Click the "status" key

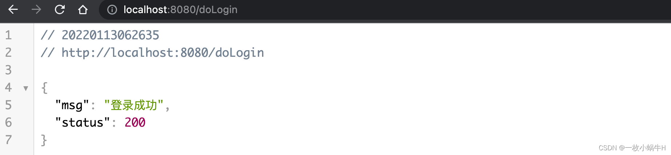83,123
